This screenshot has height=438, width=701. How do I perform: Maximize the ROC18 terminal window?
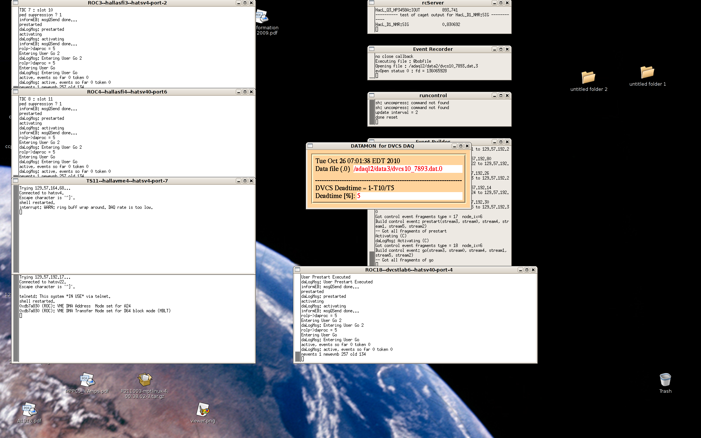click(527, 270)
